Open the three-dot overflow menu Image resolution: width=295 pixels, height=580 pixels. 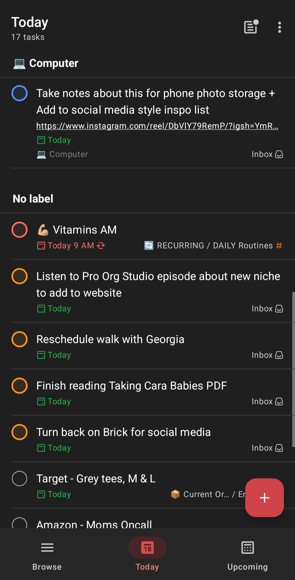click(x=279, y=27)
